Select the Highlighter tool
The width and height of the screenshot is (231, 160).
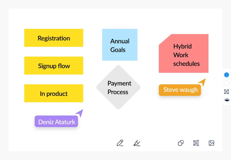click(x=137, y=143)
